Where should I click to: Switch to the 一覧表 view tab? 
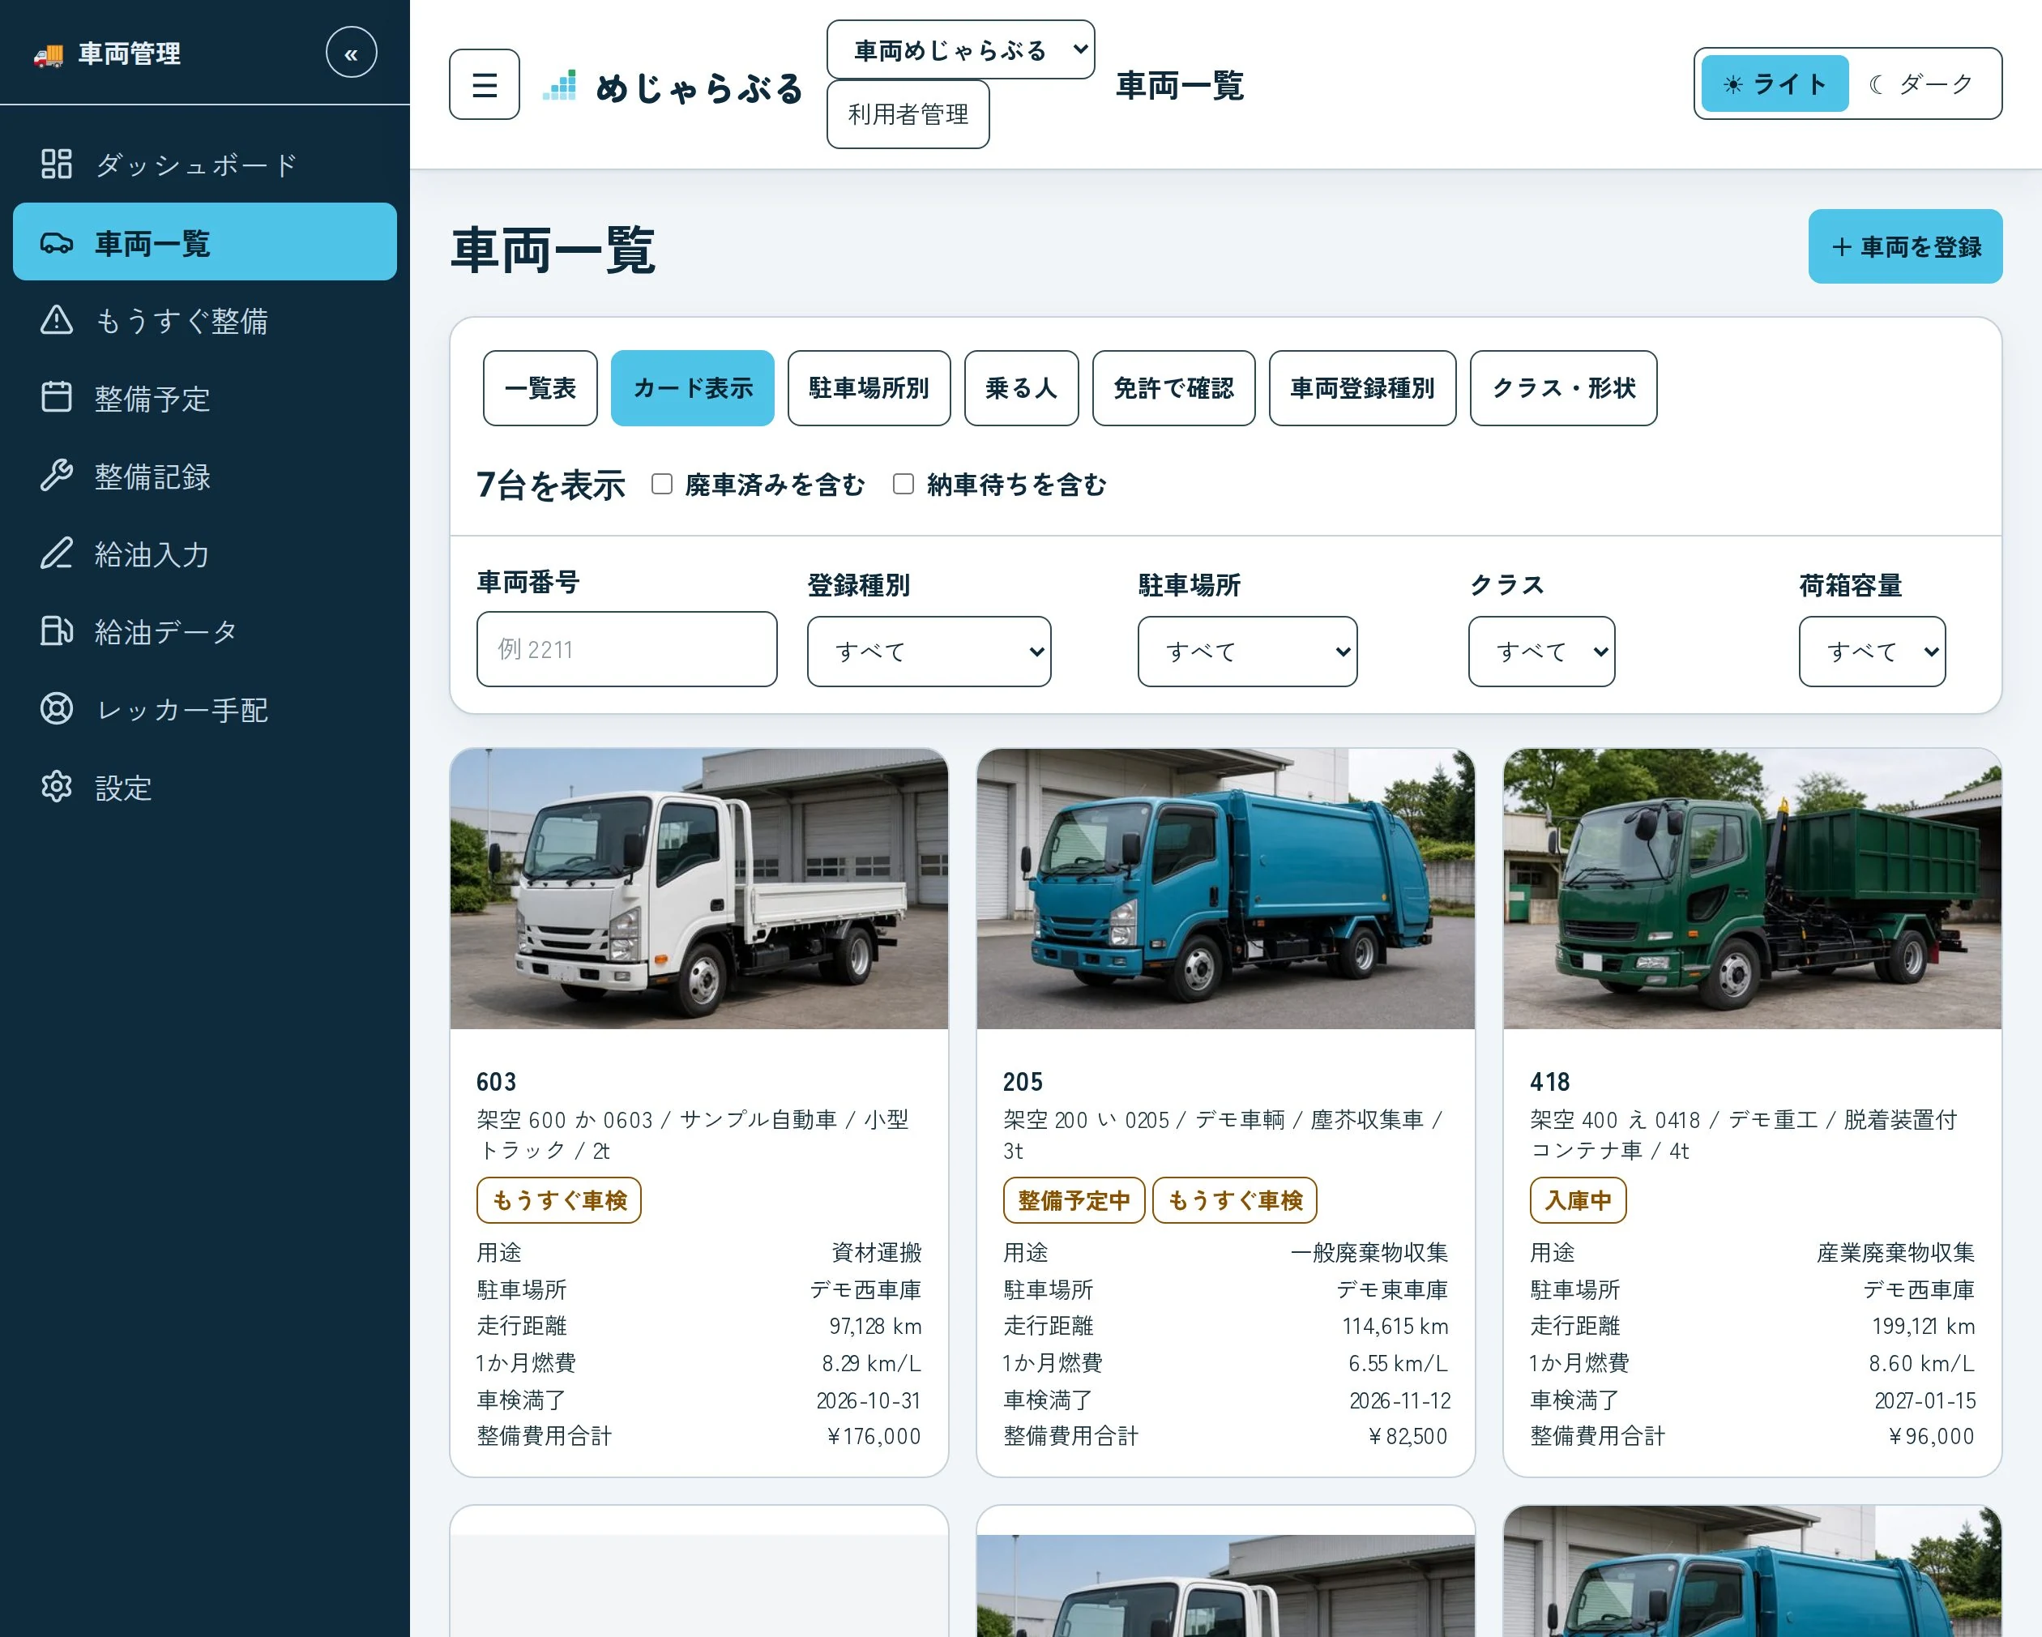[540, 387]
